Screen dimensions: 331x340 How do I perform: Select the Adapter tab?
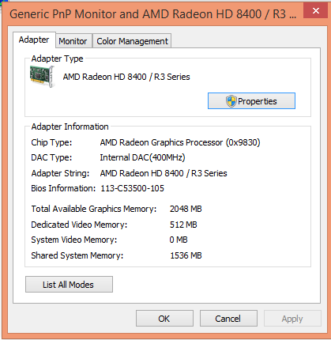pos(34,40)
